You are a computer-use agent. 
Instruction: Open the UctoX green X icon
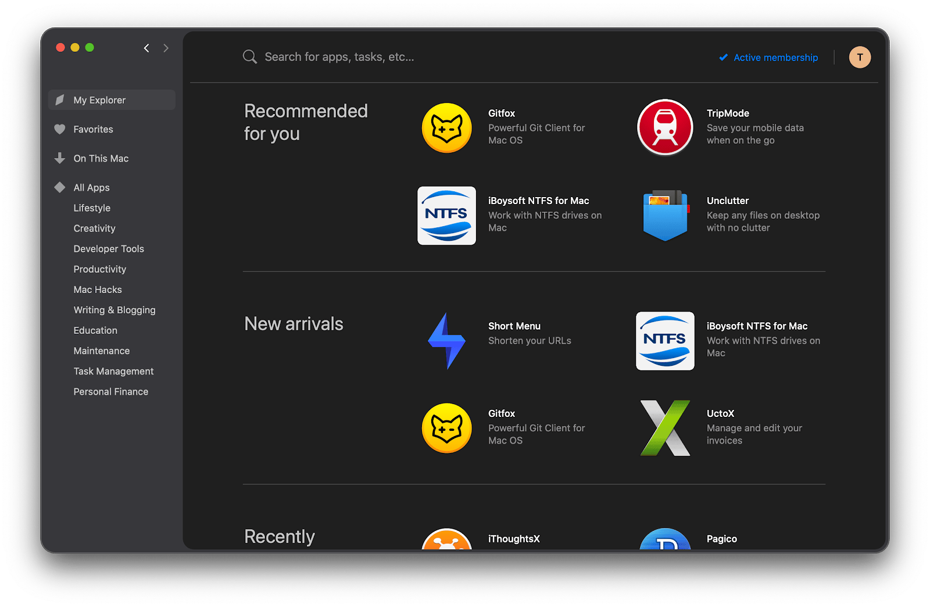pos(665,428)
